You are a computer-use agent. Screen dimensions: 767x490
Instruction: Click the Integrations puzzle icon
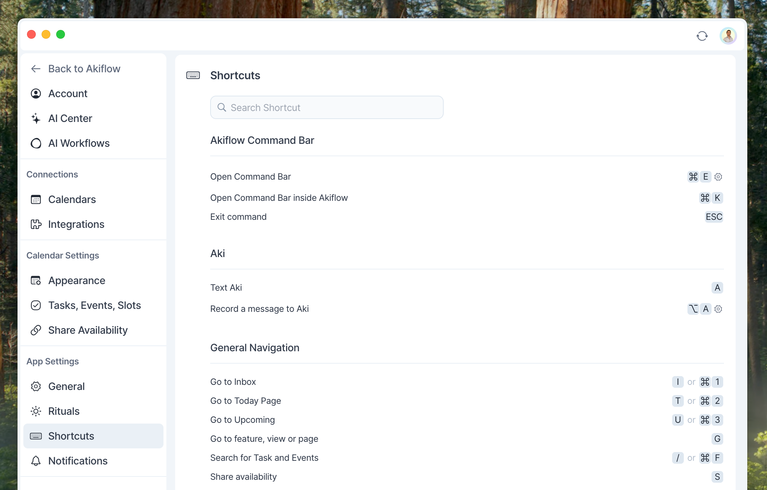click(36, 224)
